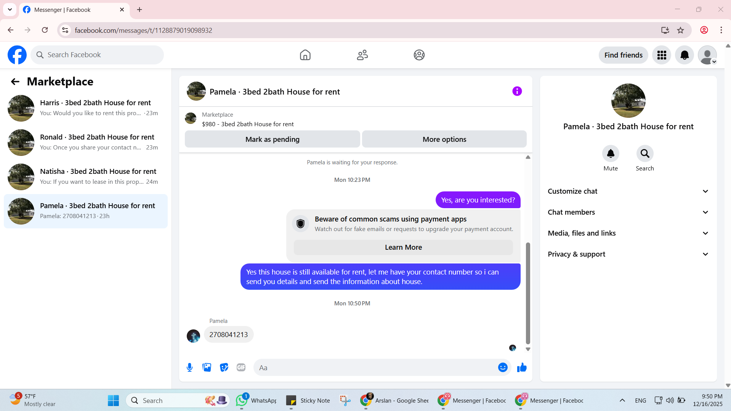The width and height of the screenshot is (731, 411).
Task: Open Arslan Google Sheets Chrome window in taskbar
Action: [395, 400]
